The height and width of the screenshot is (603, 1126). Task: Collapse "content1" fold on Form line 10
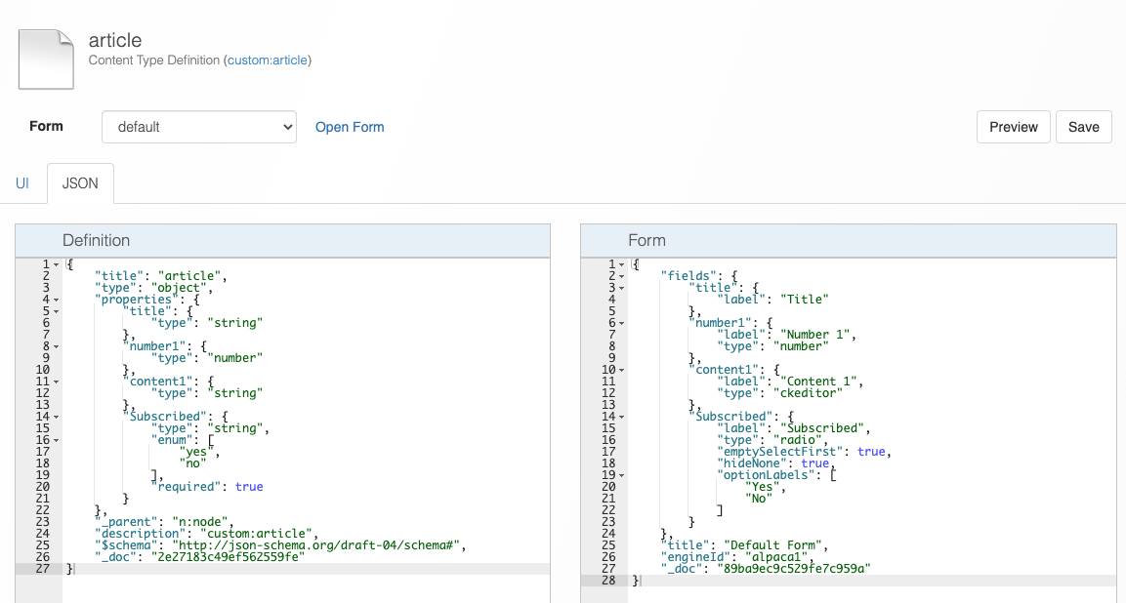(622, 371)
